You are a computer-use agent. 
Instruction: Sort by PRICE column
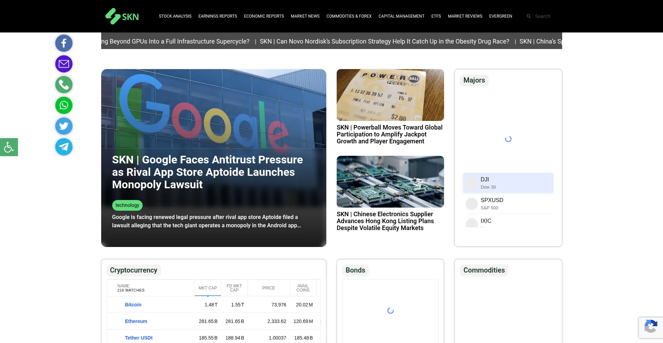click(x=269, y=288)
